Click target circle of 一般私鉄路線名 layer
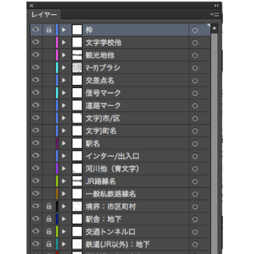 [195, 194]
